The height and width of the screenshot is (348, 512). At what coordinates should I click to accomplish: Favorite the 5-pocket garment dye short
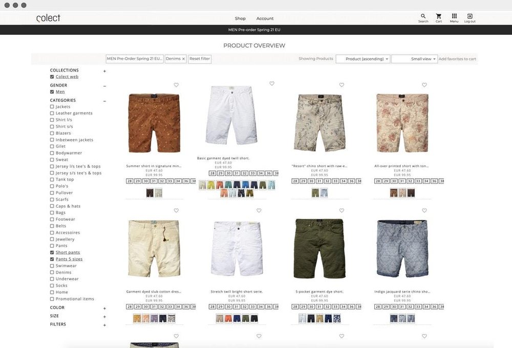pos(342,210)
